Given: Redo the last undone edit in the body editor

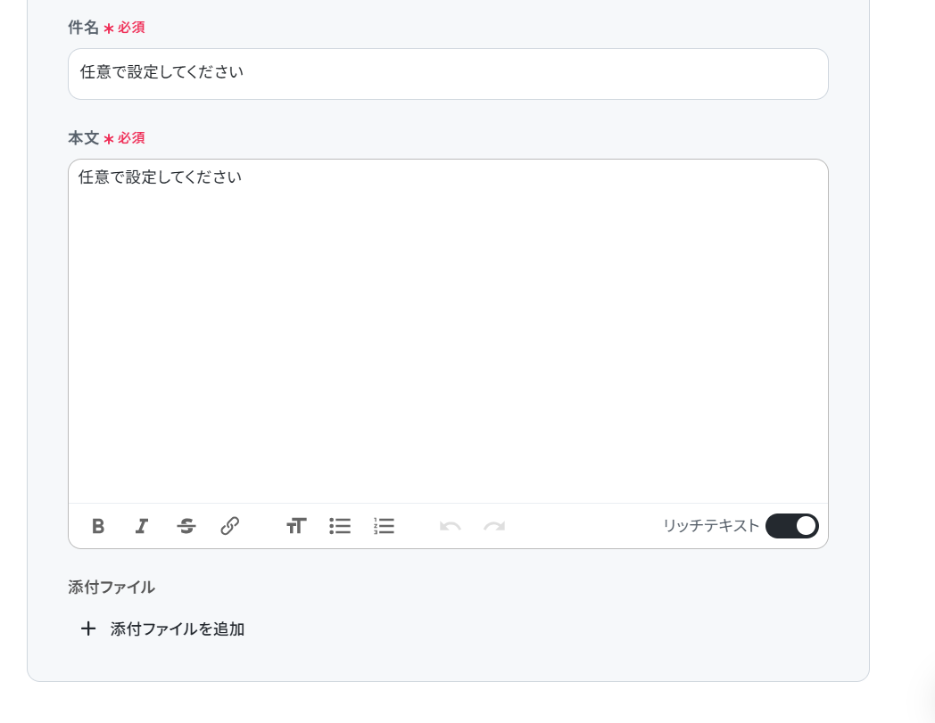Looking at the screenshot, I should [x=494, y=526].
